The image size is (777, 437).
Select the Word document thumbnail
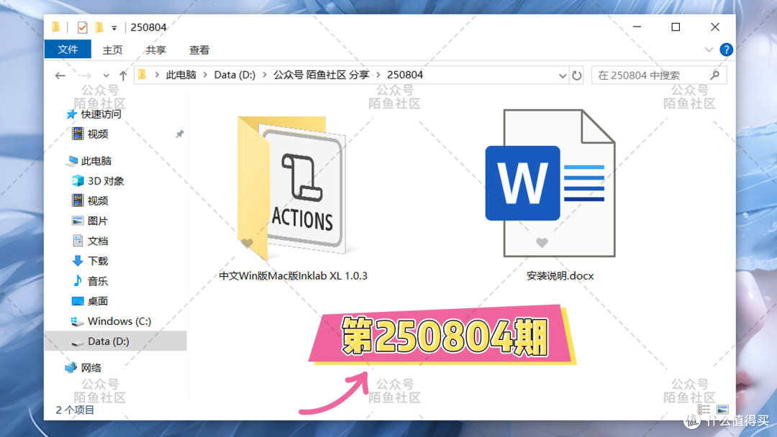pos(551,183)
